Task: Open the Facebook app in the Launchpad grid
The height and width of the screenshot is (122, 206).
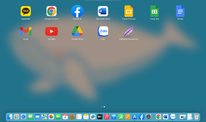Action: [77, 11]
